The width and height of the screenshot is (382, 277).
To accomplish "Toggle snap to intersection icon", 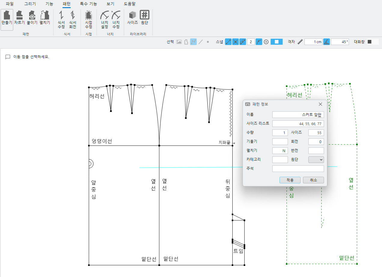I will pos(236,42).
